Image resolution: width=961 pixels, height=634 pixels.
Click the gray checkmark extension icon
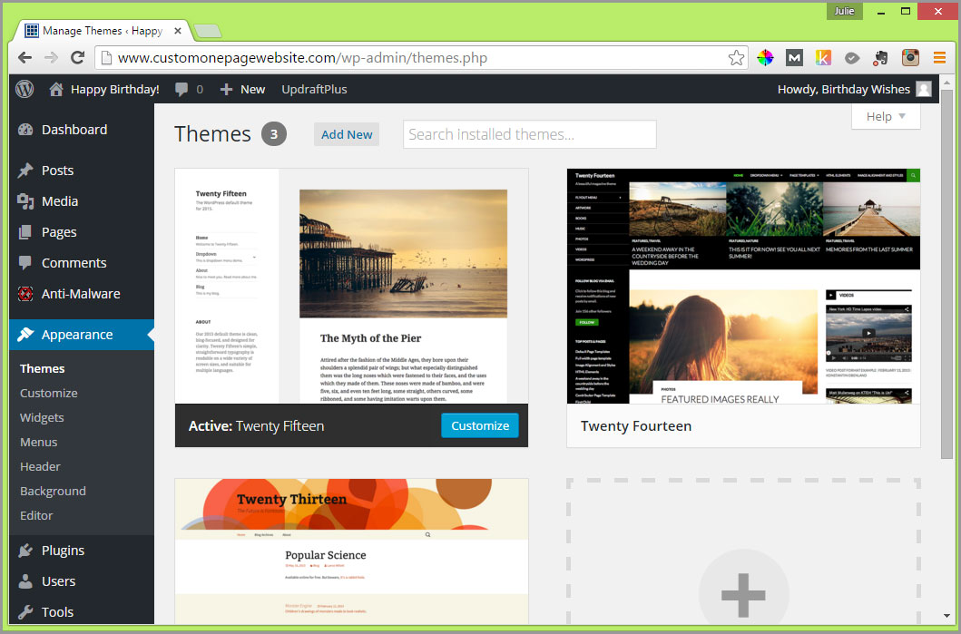(x=852, y=57)
